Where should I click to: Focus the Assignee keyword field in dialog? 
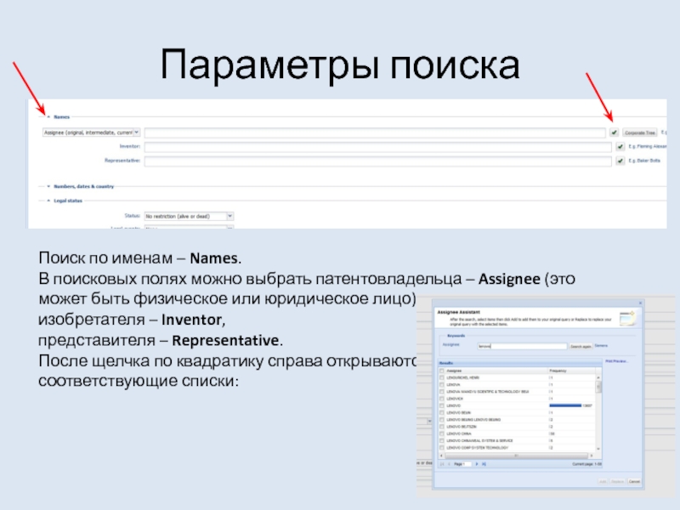point(522,346)
